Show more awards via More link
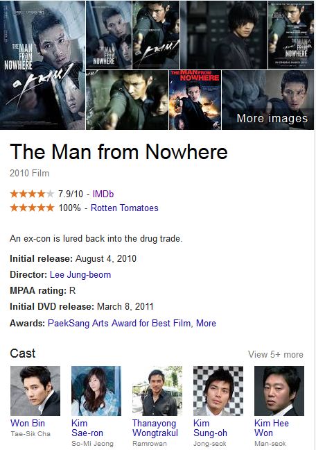This screenshot has height=450, width=316. point(206,323)
